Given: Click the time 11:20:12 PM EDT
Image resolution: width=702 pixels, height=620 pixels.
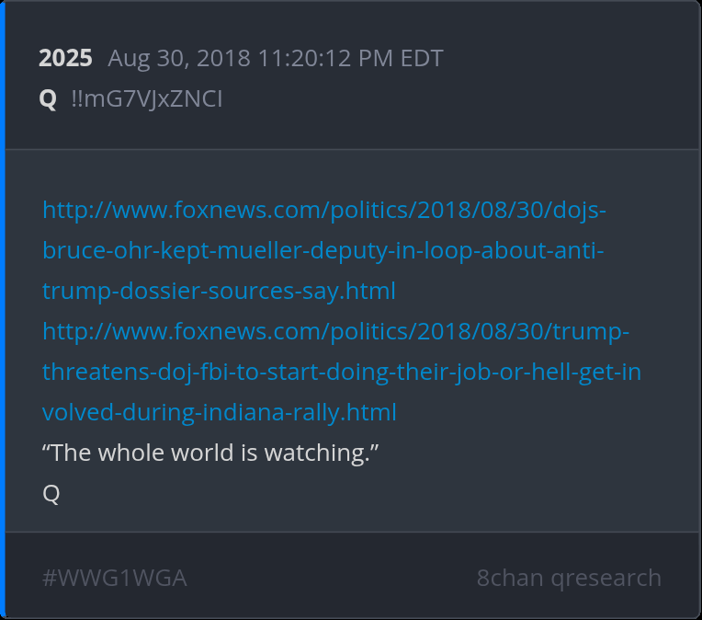Looking at the screenshot, I should [x=351, y=58].
